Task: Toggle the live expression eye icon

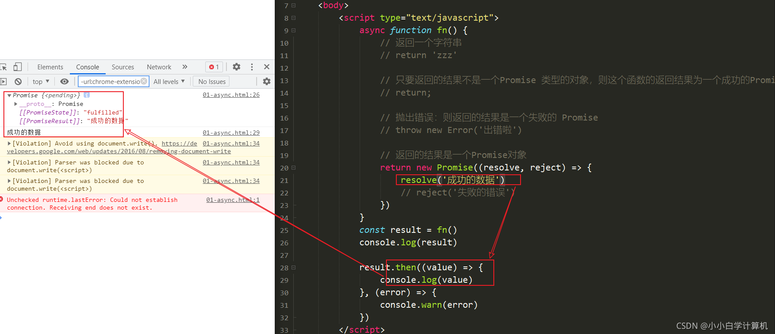Action: 64,81
